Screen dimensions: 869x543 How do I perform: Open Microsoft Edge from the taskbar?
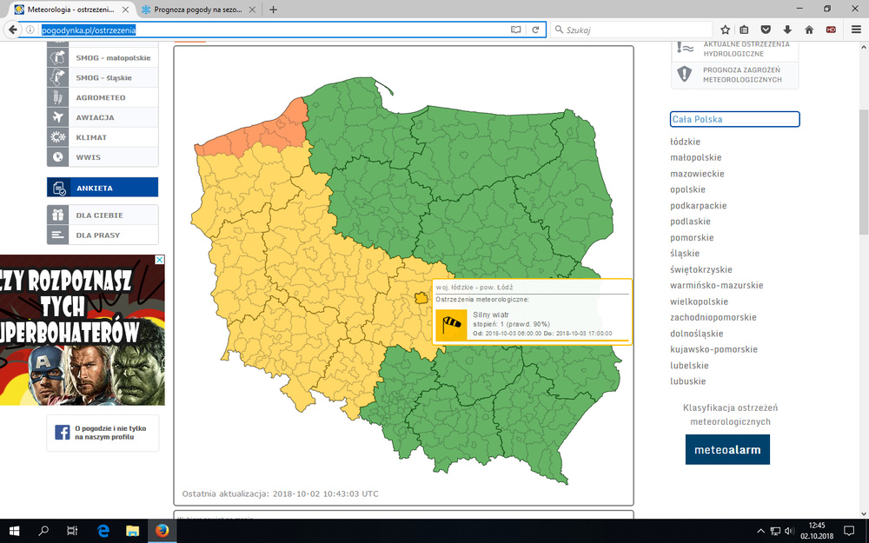pos(103,531)
